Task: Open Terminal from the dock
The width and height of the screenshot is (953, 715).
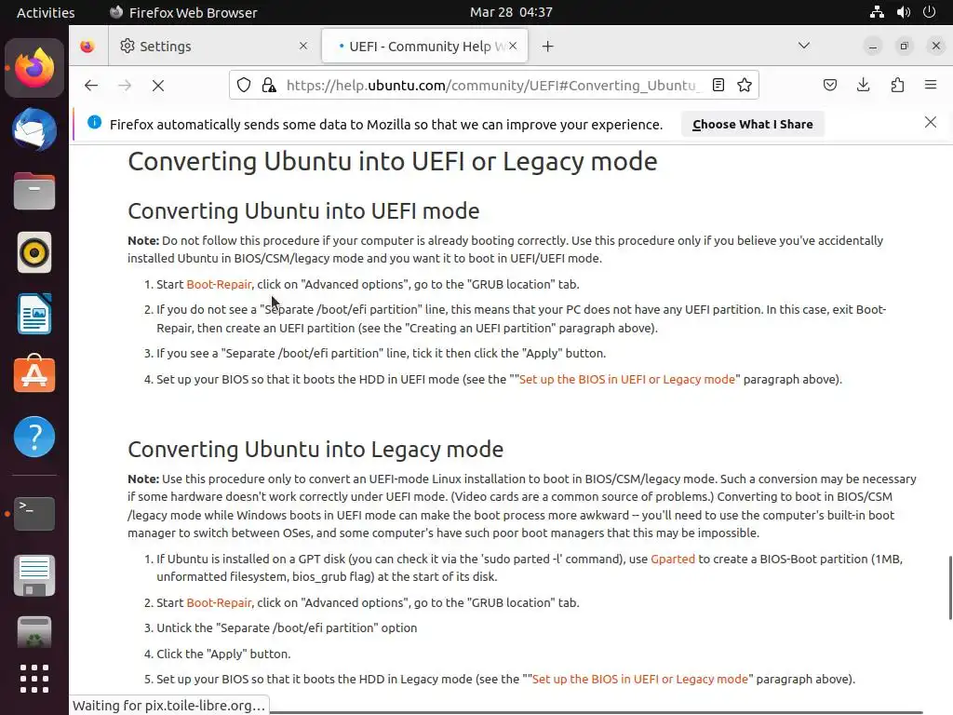Action: pyautogui.click(x=34, y=514)
